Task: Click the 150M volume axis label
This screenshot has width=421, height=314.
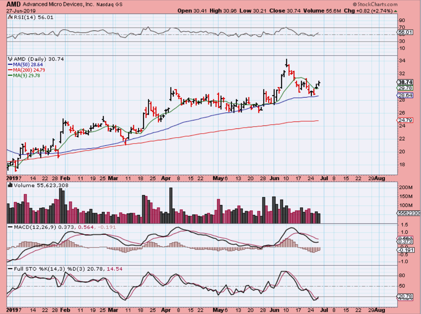Action: click(x=406, y=196)
